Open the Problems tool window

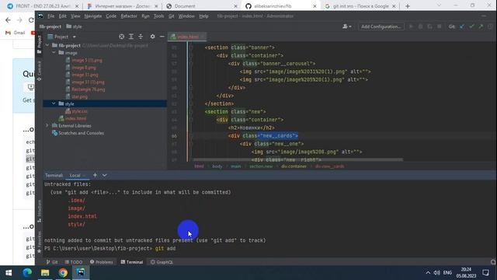pos(101,262)
